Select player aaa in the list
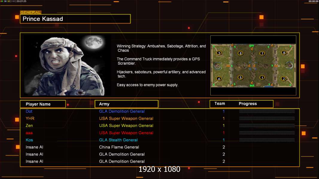This screenshot has height=179, width=319. (x=29, y=133)
